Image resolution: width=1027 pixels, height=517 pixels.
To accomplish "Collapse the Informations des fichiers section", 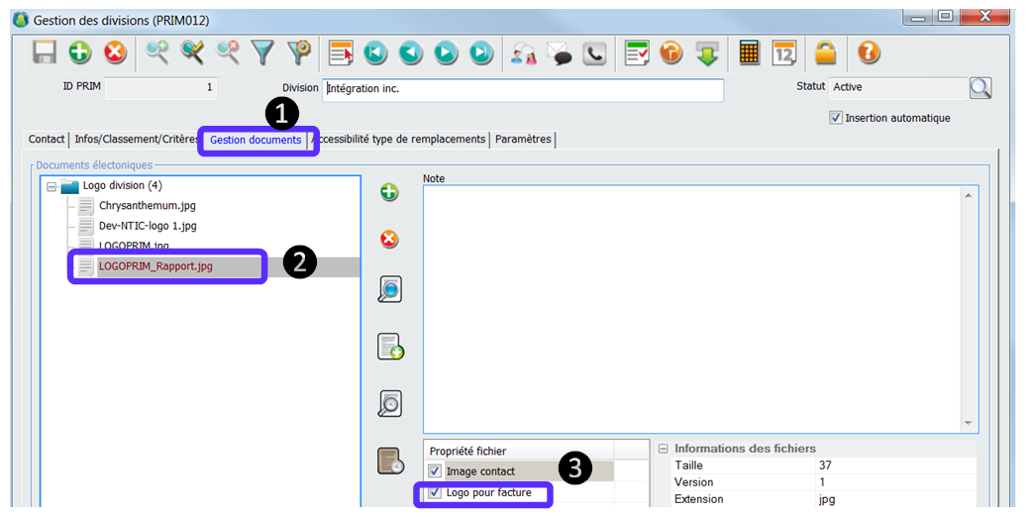I will click(663, 449).
